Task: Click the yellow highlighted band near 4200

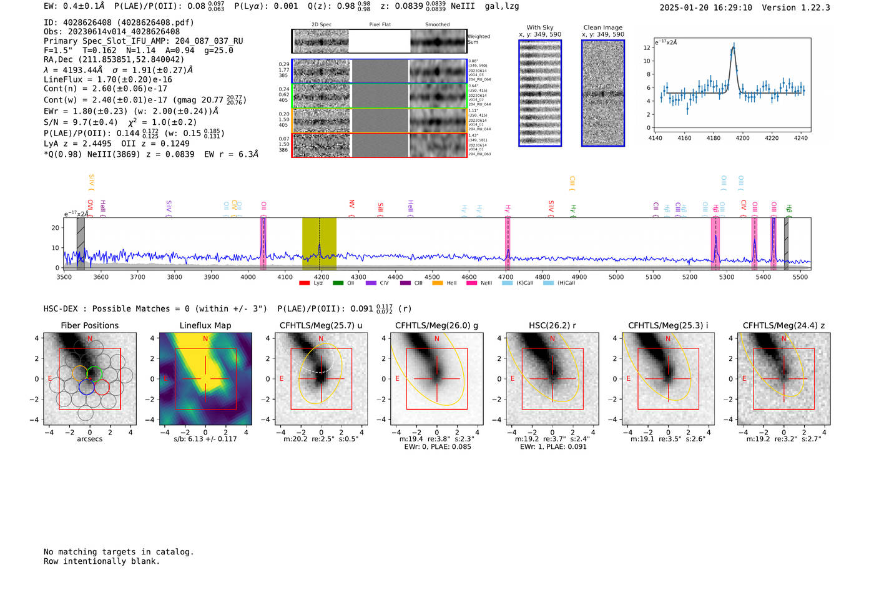Action: point(319,243)
